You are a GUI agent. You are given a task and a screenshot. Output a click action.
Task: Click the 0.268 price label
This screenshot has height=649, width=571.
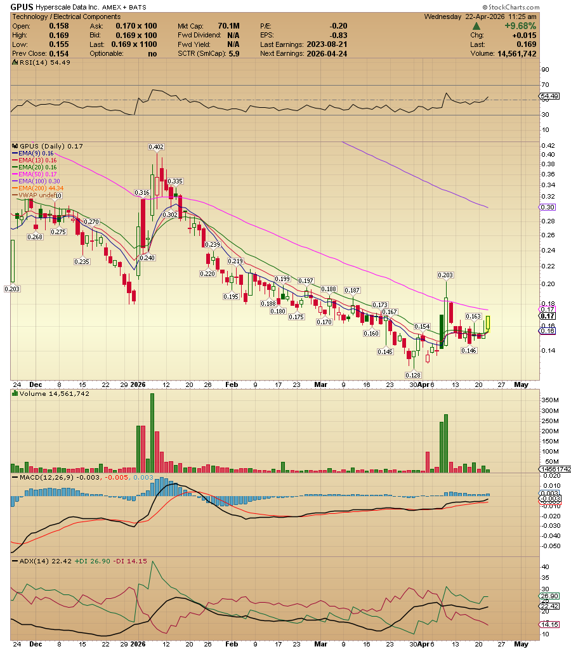35,237
